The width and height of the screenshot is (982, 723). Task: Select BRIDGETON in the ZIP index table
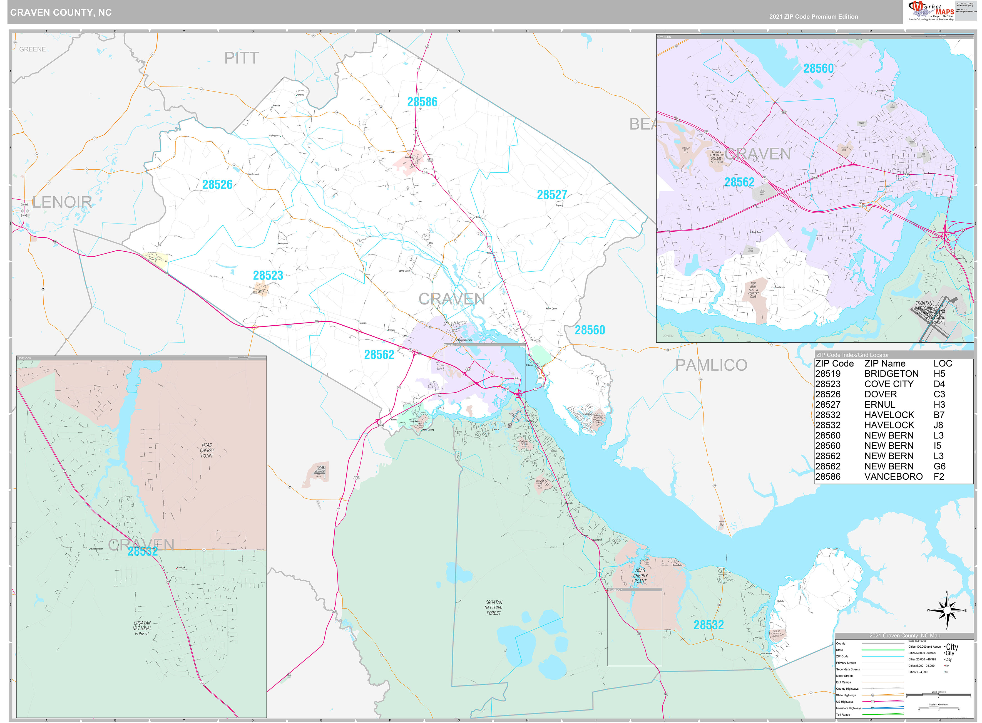point(891,374)
